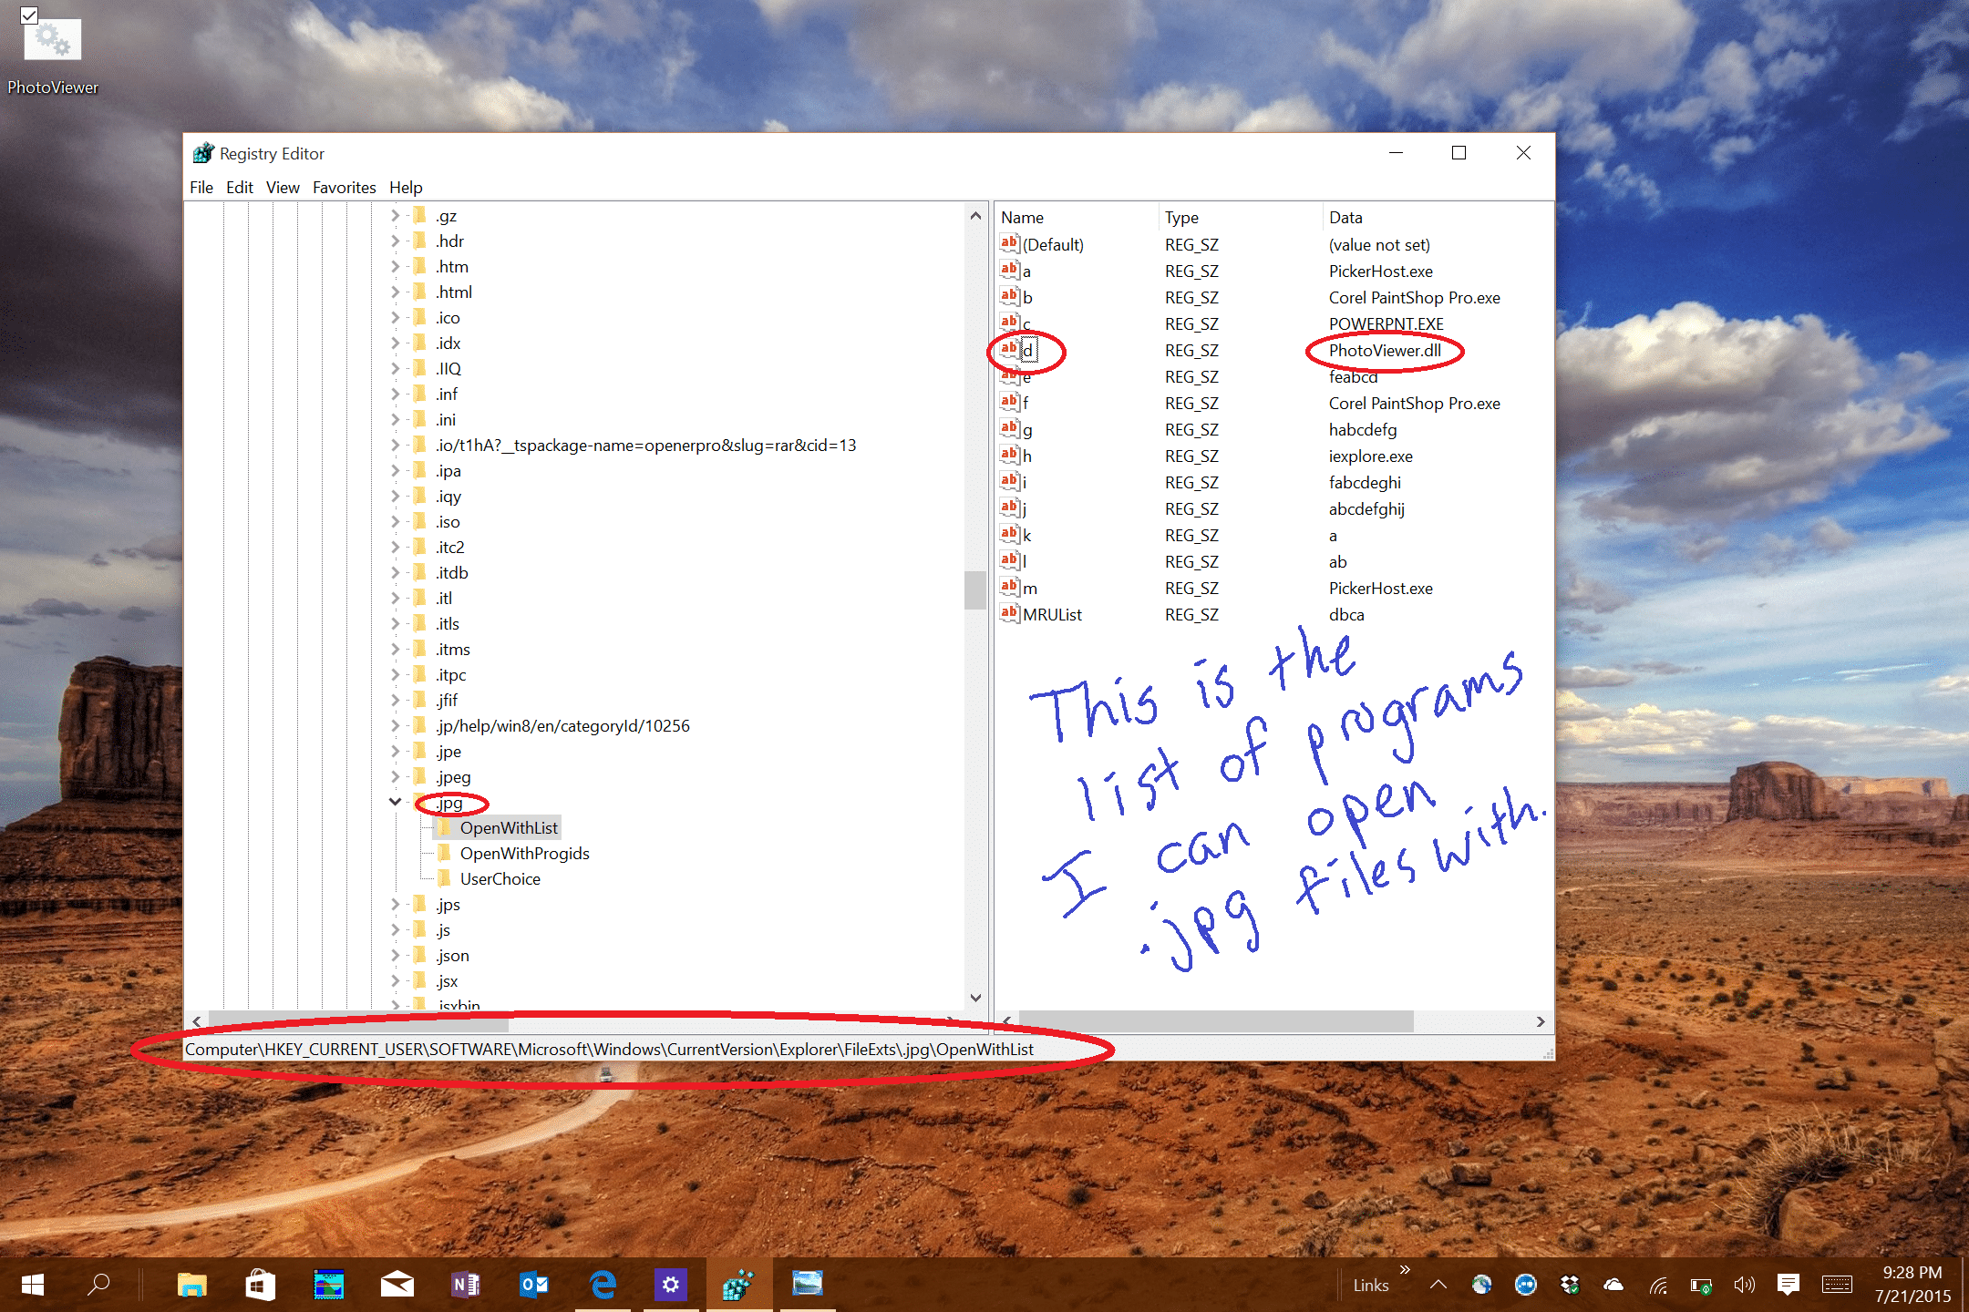
Task: Select the string icon for value k
Action: (1009, 534)
